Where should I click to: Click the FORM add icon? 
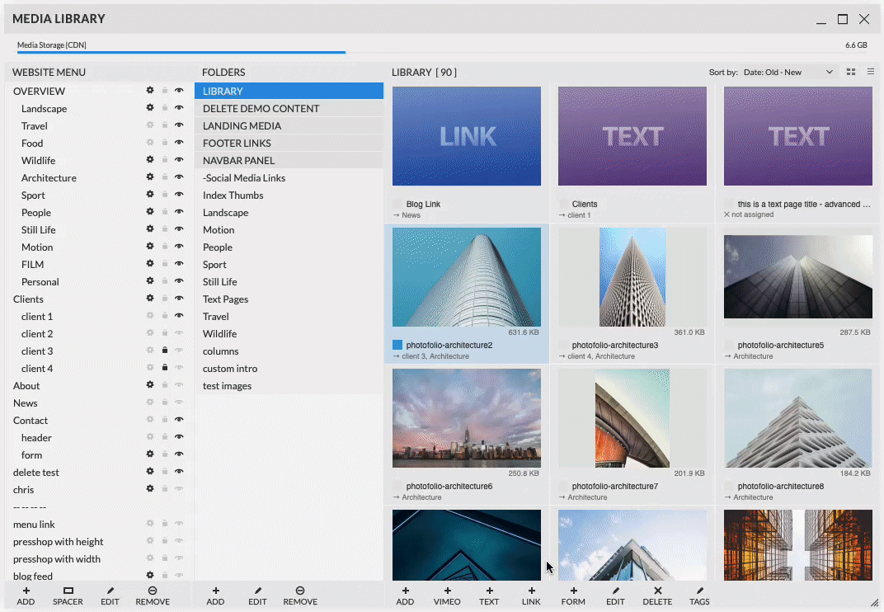tap(573, 591)
